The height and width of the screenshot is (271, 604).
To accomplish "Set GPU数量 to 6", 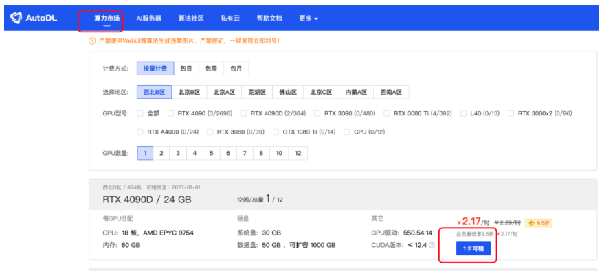I will (x=228, y=153).
